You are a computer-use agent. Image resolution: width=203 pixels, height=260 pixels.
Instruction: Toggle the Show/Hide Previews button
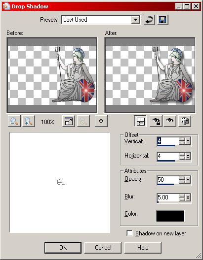(140, 121)
